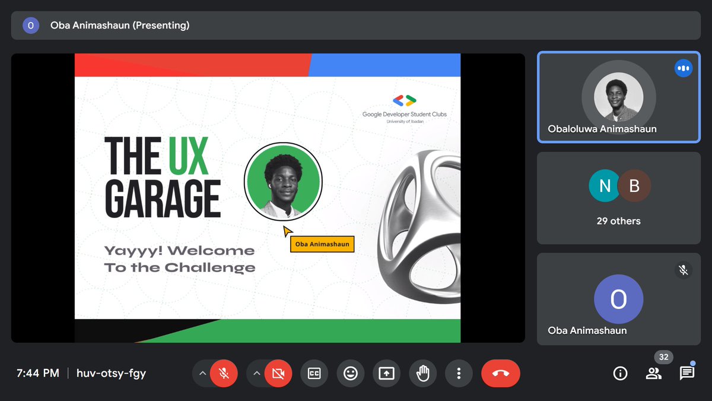The image size is (712, 401).
Task: Open more options on Obaloluwa's tile
Action: 684,68
